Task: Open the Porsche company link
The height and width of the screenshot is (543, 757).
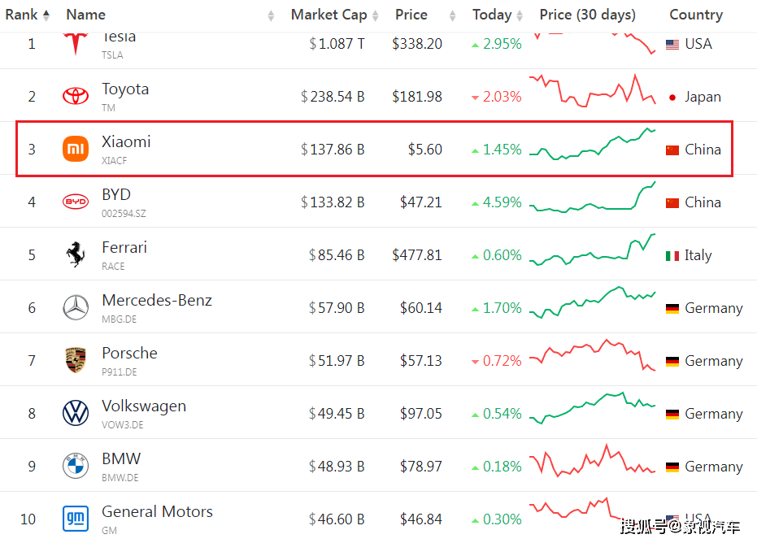Action: point(129,353)
